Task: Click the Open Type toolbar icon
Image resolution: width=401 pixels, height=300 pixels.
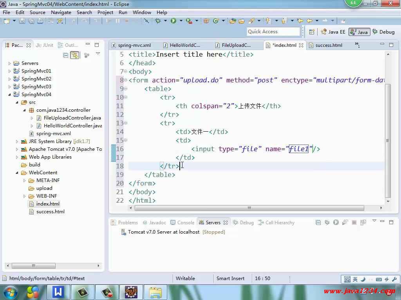Action: [x=233, y=21]
